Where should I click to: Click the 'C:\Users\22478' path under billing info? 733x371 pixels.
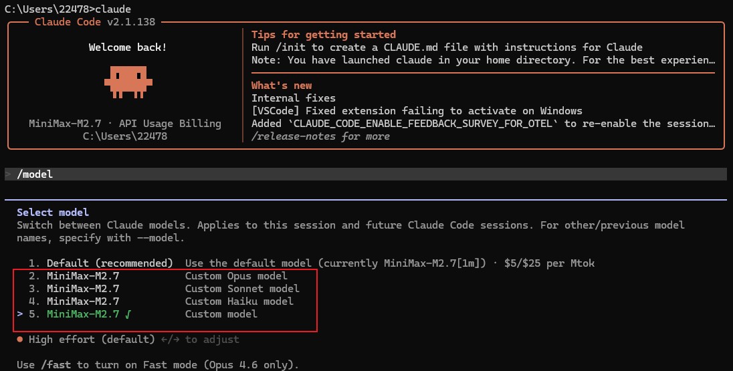point(125,136)
